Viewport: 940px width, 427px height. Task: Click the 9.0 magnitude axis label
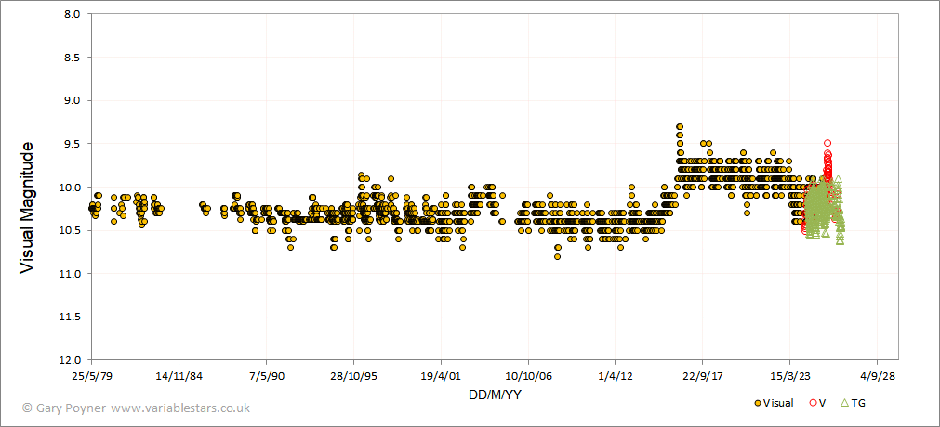click(73, 100)
